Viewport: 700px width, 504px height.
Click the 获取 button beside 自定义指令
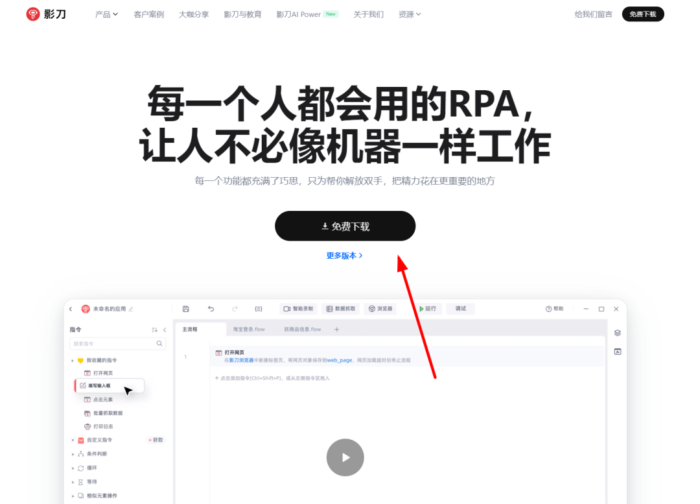click(156, 440)
